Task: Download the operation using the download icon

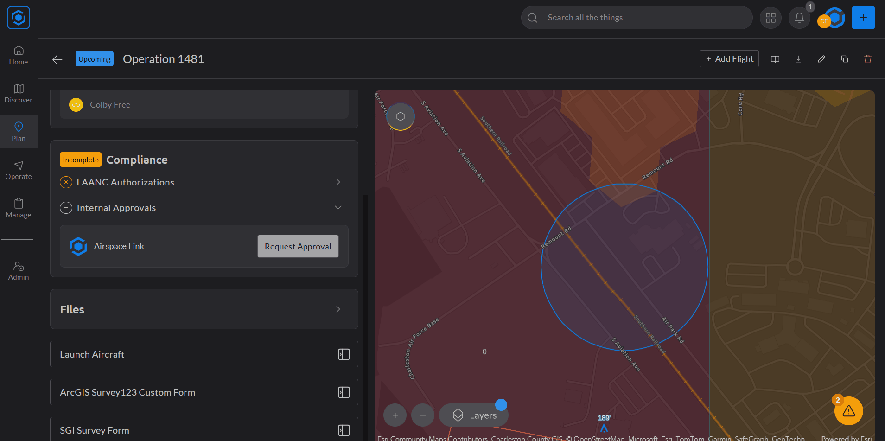Action: [x=798, y=59]
